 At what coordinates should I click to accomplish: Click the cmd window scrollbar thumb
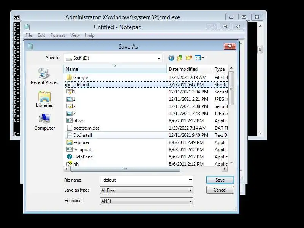(260, 49)
